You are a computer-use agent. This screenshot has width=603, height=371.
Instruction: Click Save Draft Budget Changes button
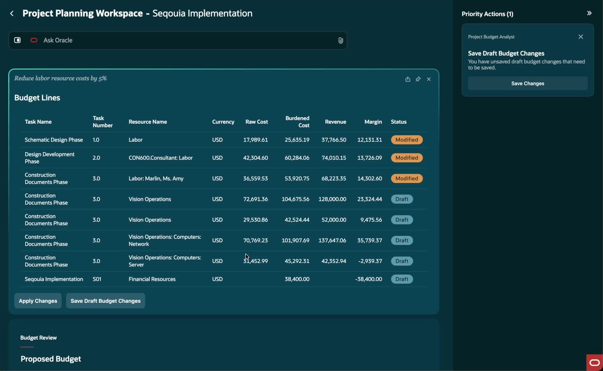(x=105, y=301)
